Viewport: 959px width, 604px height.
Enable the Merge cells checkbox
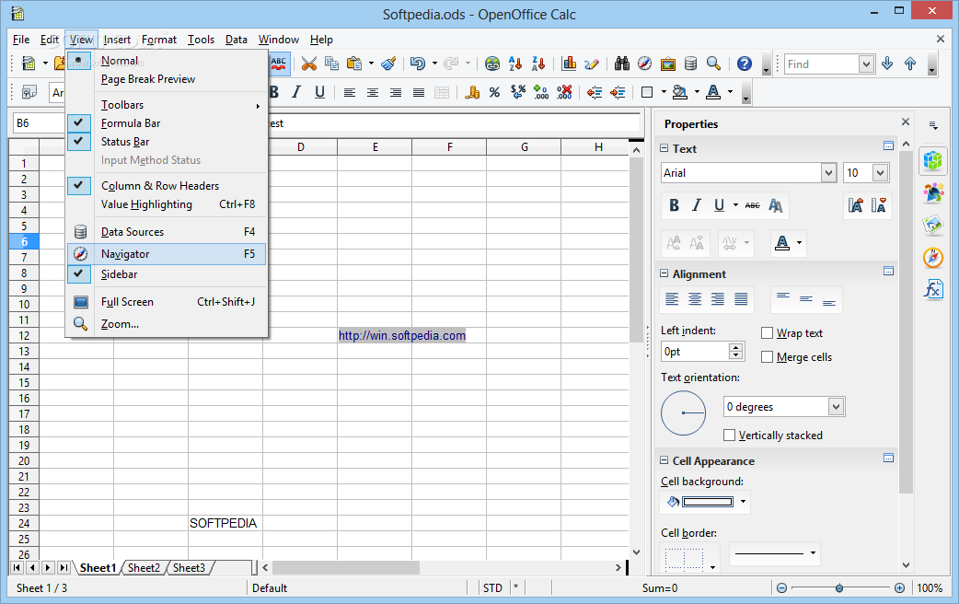click(767, 356)
